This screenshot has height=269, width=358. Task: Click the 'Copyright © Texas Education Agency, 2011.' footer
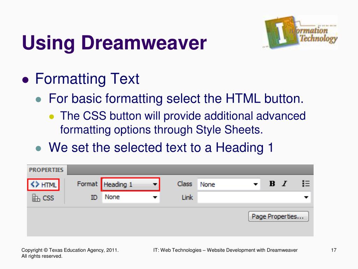pyautogui.click(x=70, y=250)
